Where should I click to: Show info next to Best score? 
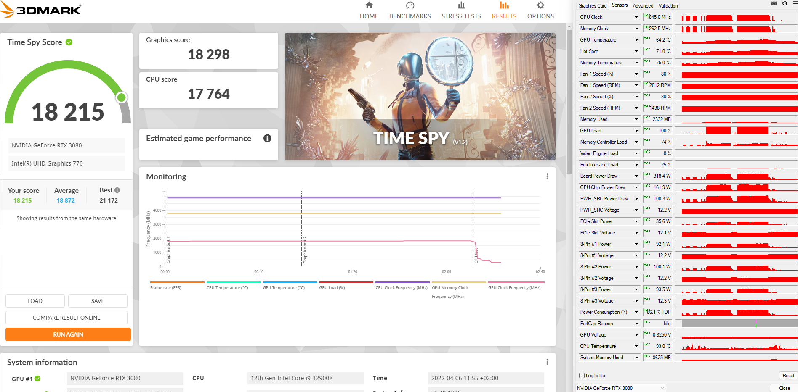click(x=117, y=190)
